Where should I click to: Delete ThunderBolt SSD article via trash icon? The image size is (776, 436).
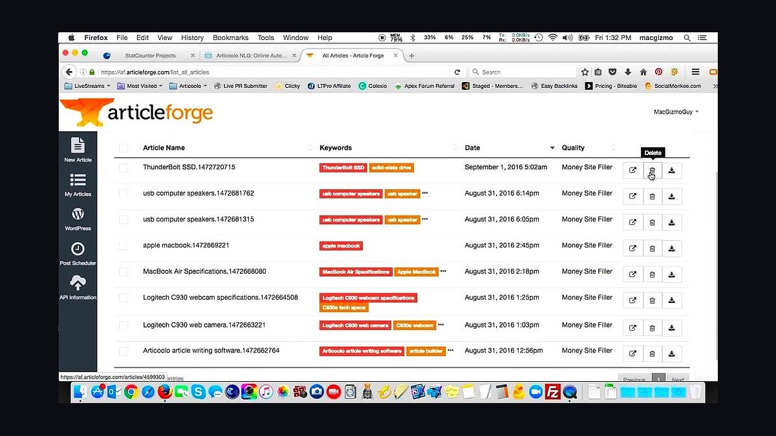[x=652, y=171]
